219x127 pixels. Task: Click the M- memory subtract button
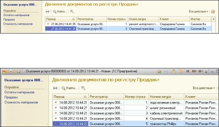pos(200,71)
